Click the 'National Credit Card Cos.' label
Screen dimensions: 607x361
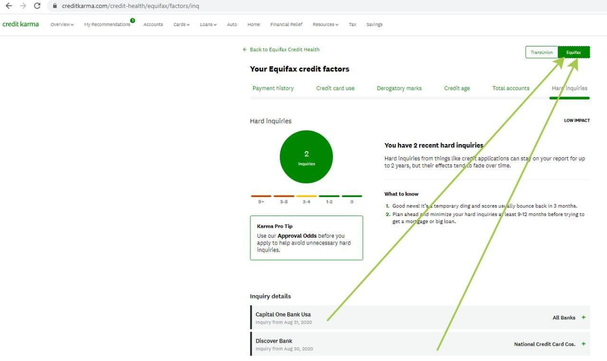coord(545,344)
